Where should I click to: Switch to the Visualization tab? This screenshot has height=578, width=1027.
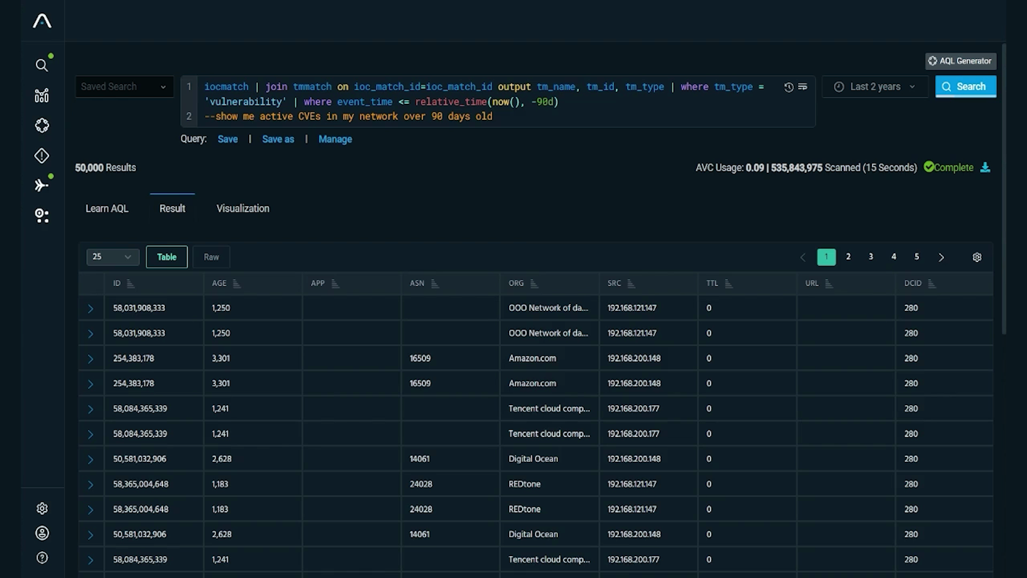[x=242, y=209]
